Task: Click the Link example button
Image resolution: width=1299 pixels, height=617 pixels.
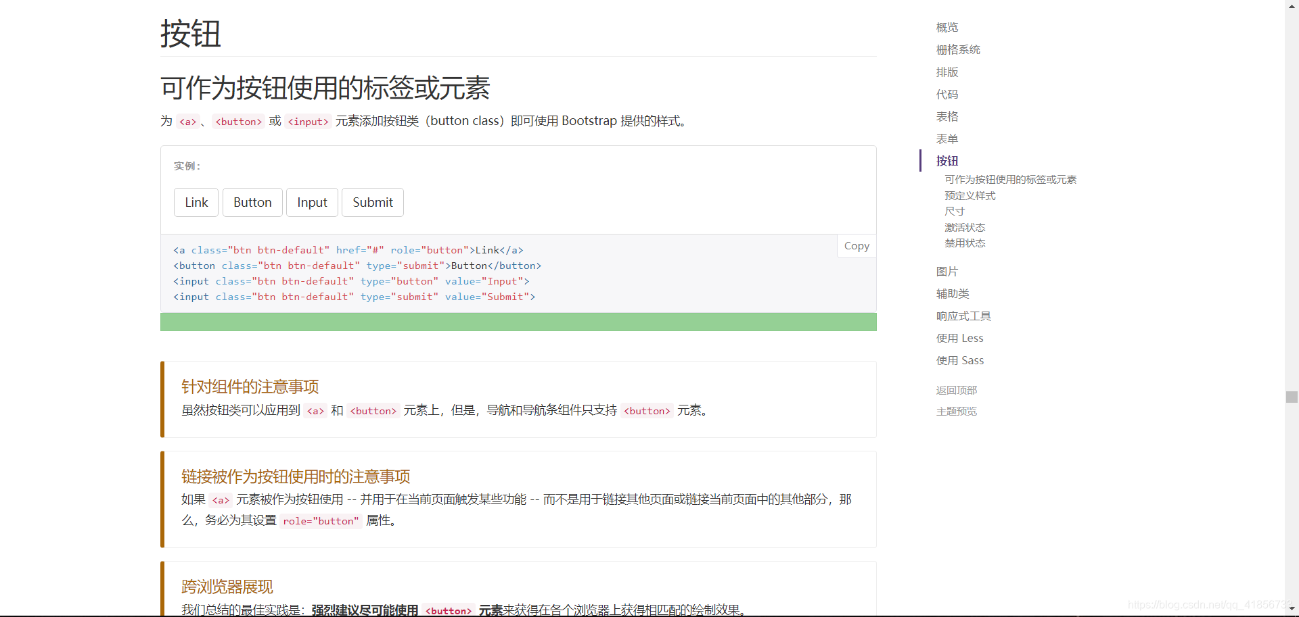Action: coord(196,202)
